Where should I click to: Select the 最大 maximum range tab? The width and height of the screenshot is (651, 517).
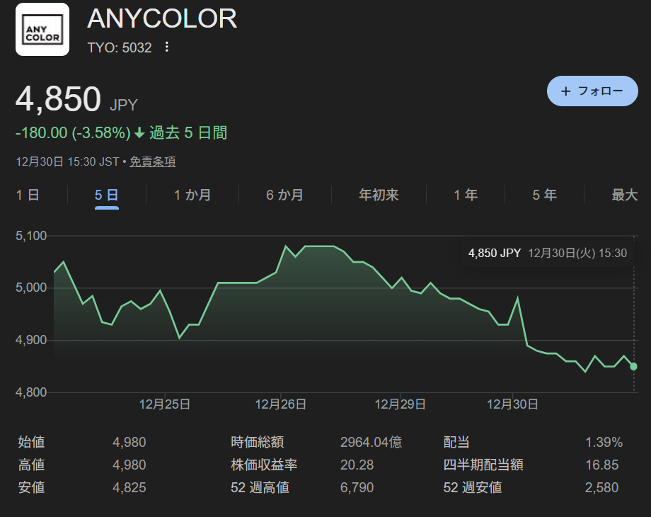pyautogui.click(x=624, y=195)
